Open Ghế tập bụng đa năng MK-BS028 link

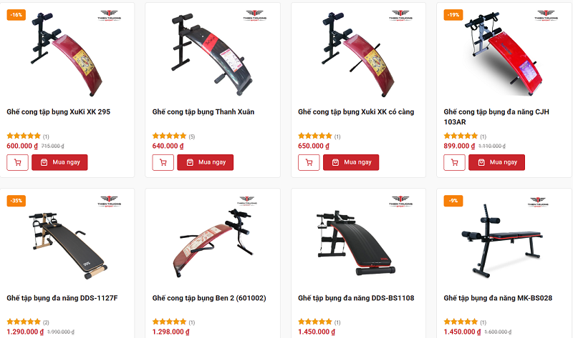(x=498, y=298)
